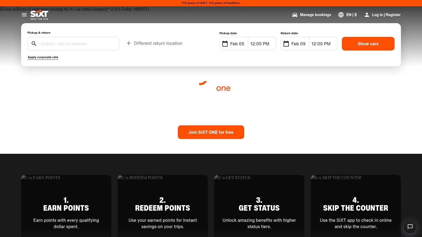Viewport: 422px width, 237px height.
Task: Click the SIXT logo
Action: point(39,15)
